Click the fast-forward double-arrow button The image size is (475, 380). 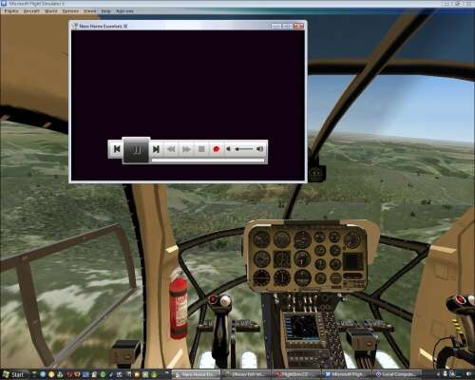pyautogui.click(x=186, y=149)
